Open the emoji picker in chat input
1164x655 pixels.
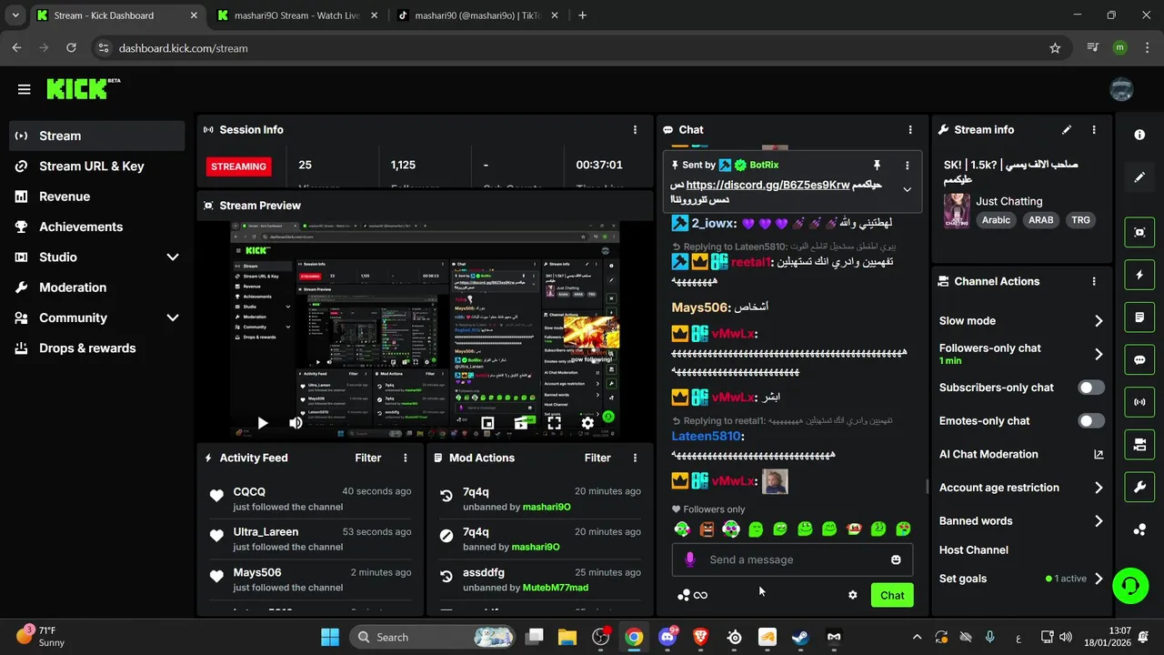(x=896, y=559)
